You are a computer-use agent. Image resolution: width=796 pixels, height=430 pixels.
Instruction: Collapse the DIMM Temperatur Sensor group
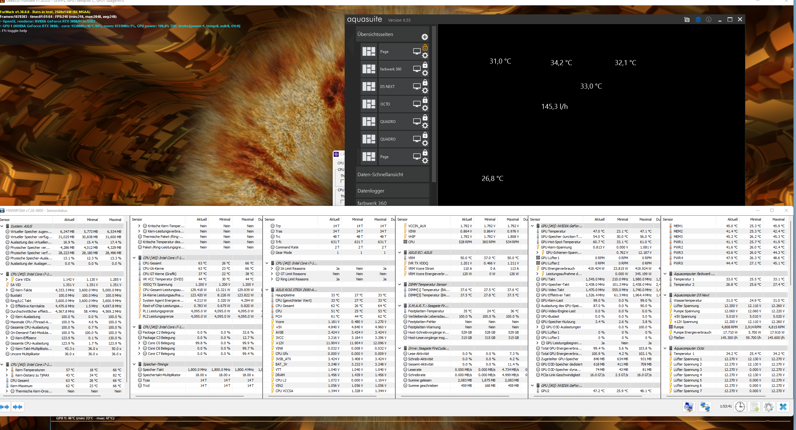point(400,284)
